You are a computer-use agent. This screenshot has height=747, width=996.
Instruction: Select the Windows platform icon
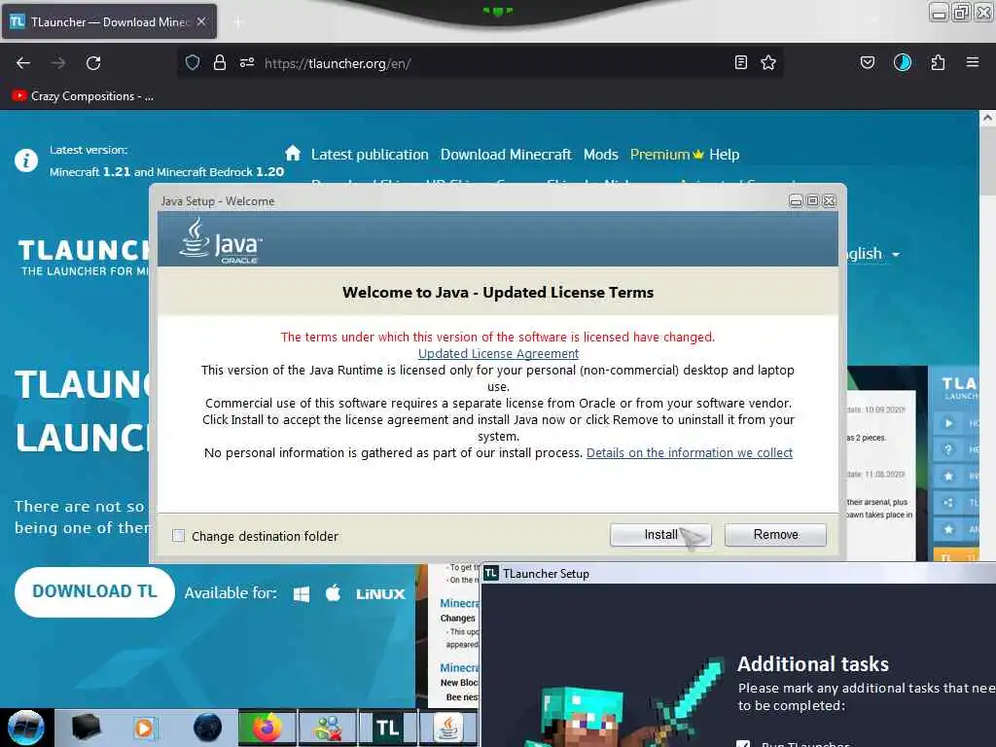[302, 594]
